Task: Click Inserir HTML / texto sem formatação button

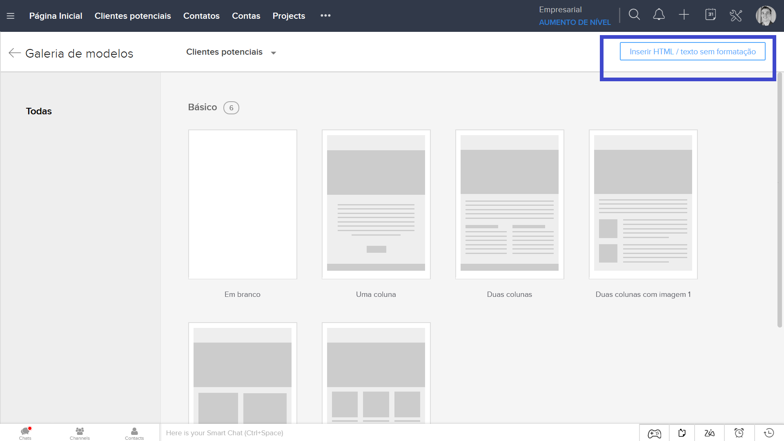Action: tap(692, 51)
